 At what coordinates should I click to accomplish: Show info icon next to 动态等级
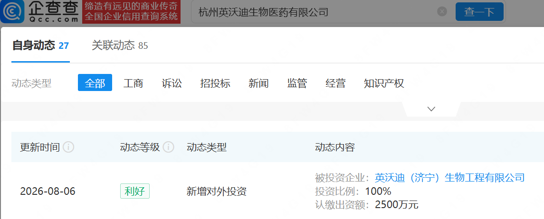pos(168,147)
